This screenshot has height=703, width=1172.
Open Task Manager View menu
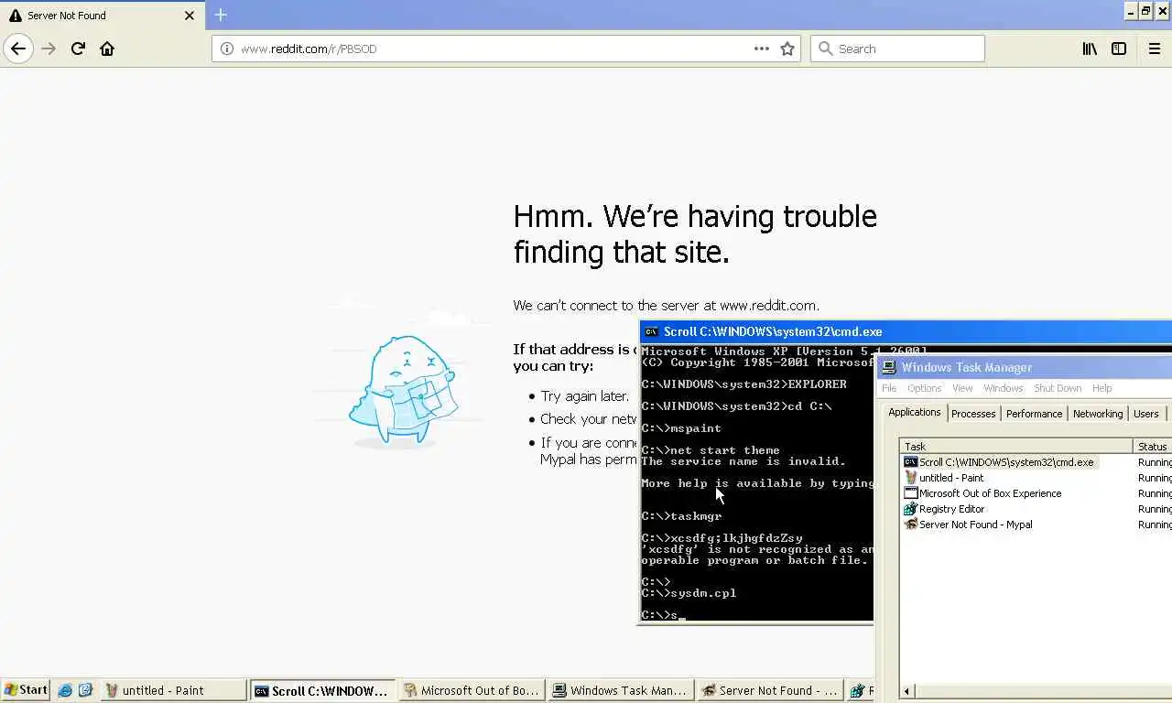962,388
